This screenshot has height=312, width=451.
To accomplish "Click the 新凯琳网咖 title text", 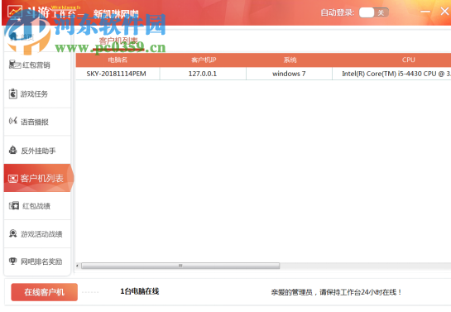I will [116, 13].
